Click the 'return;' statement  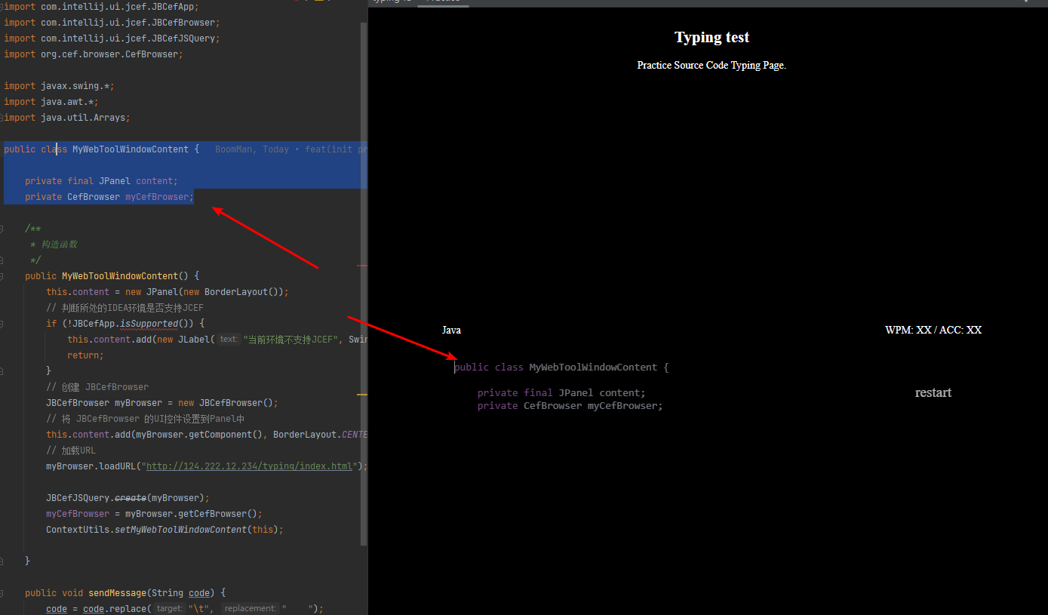(85, 355)
